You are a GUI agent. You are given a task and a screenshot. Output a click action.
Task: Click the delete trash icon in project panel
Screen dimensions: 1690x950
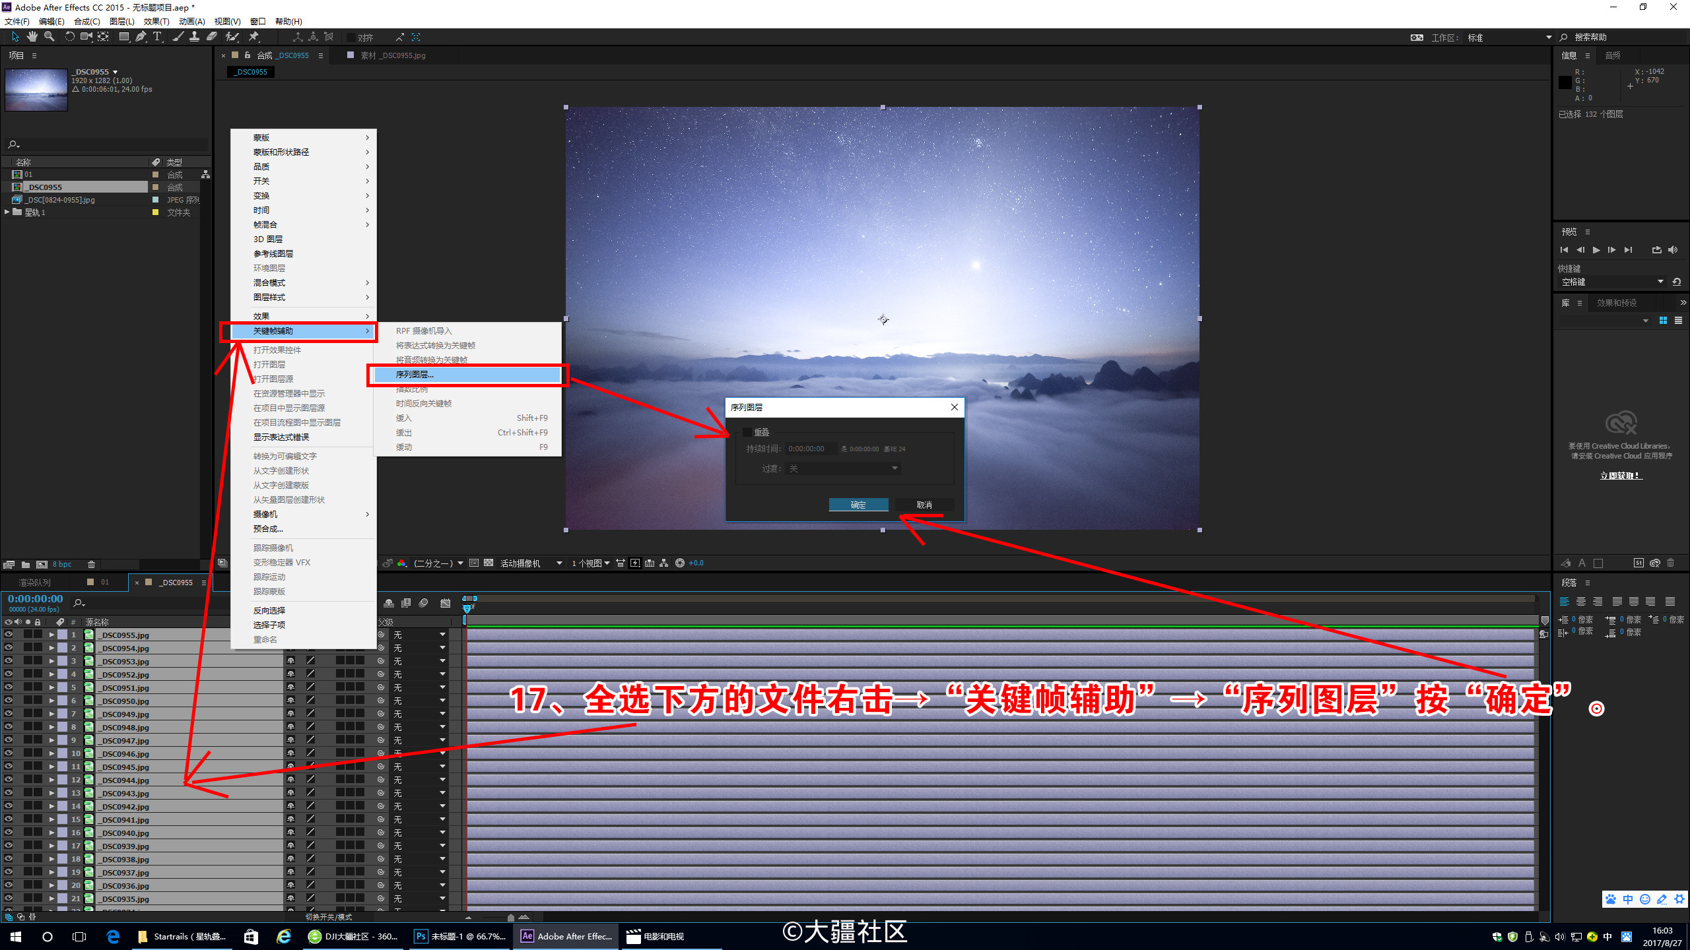click(x=92, y=565)
